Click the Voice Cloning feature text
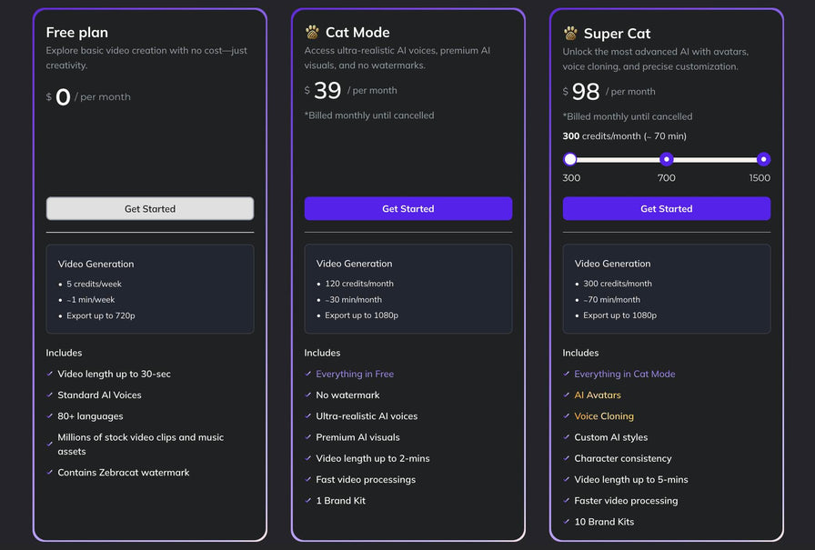This screenshot has height=550, width=815. coord(604,415)
